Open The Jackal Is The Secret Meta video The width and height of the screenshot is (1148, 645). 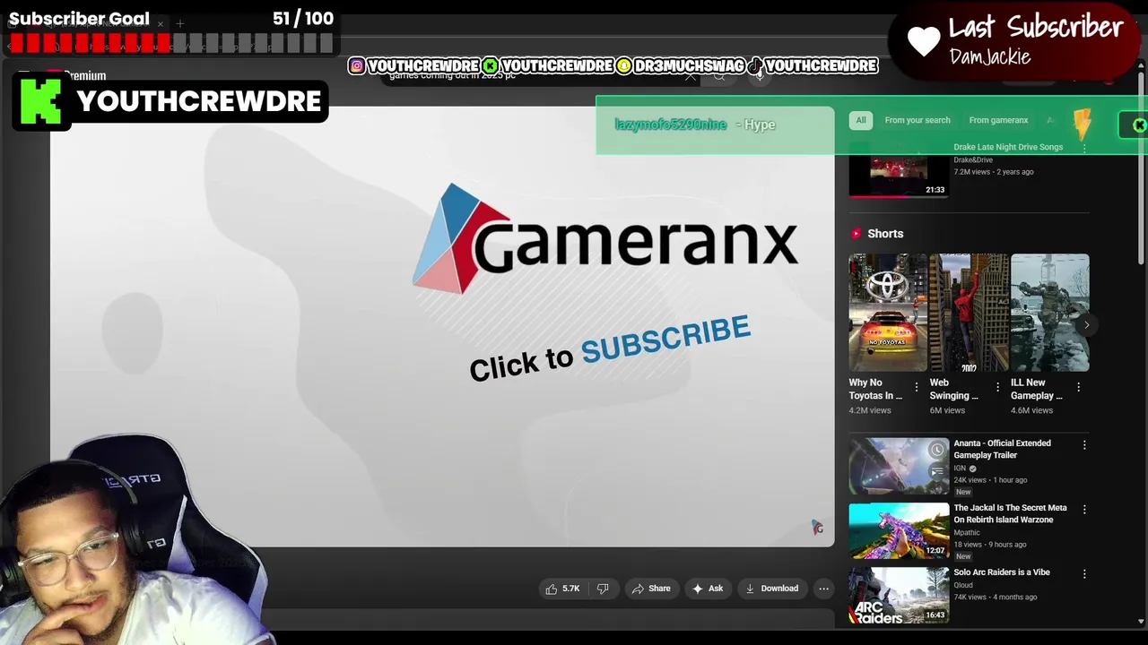click(x=1010, y=513)
